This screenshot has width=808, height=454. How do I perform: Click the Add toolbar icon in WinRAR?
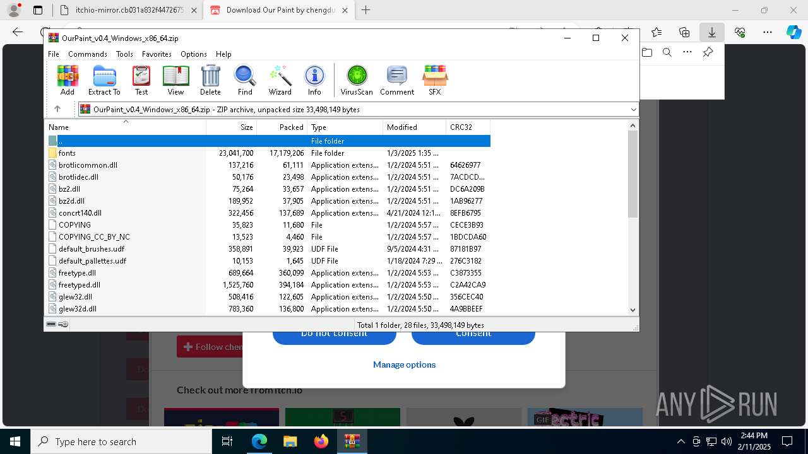point(68,80)
